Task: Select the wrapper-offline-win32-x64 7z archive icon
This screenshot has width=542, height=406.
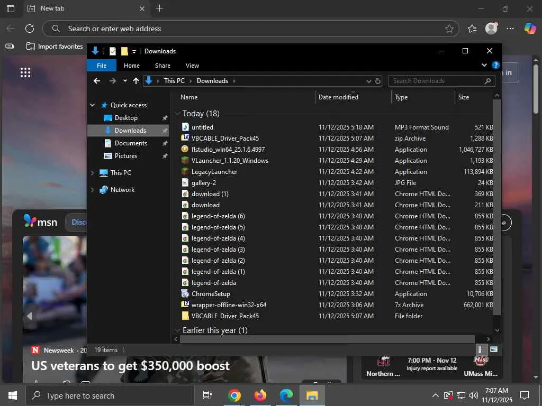Action: coord(185,304)
